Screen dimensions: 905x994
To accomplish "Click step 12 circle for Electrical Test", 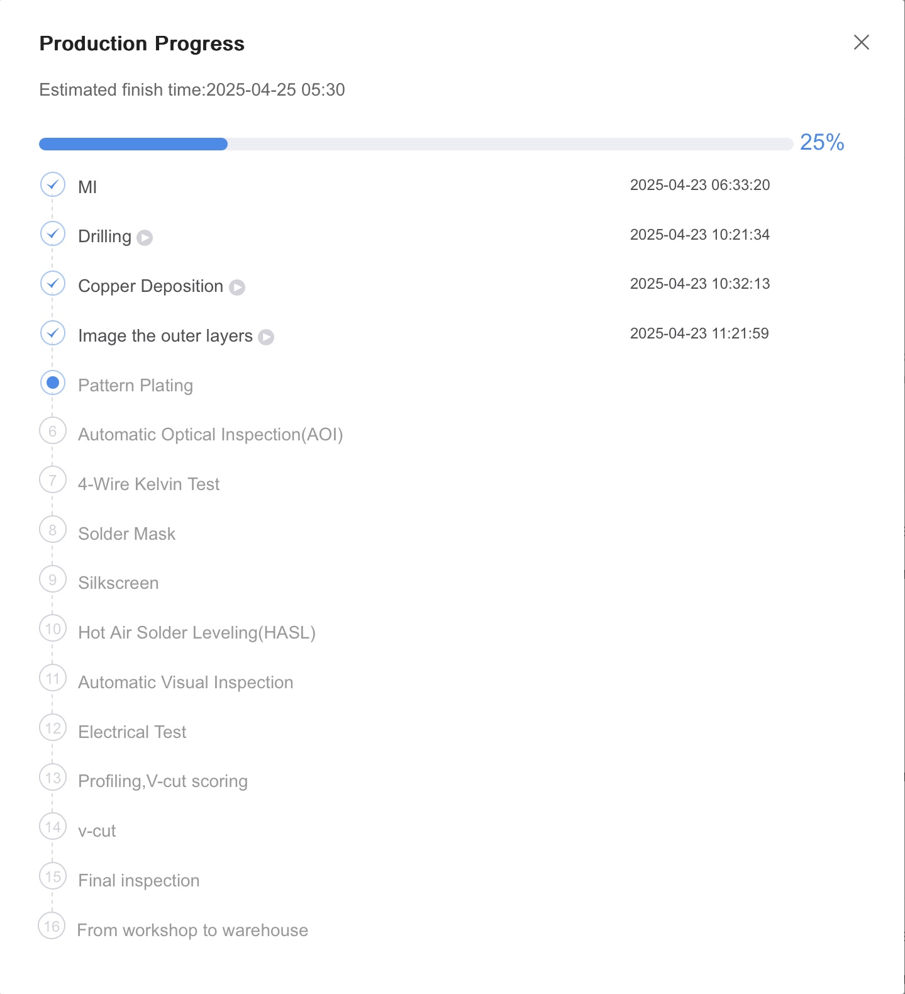I will [x=53, y=729].
